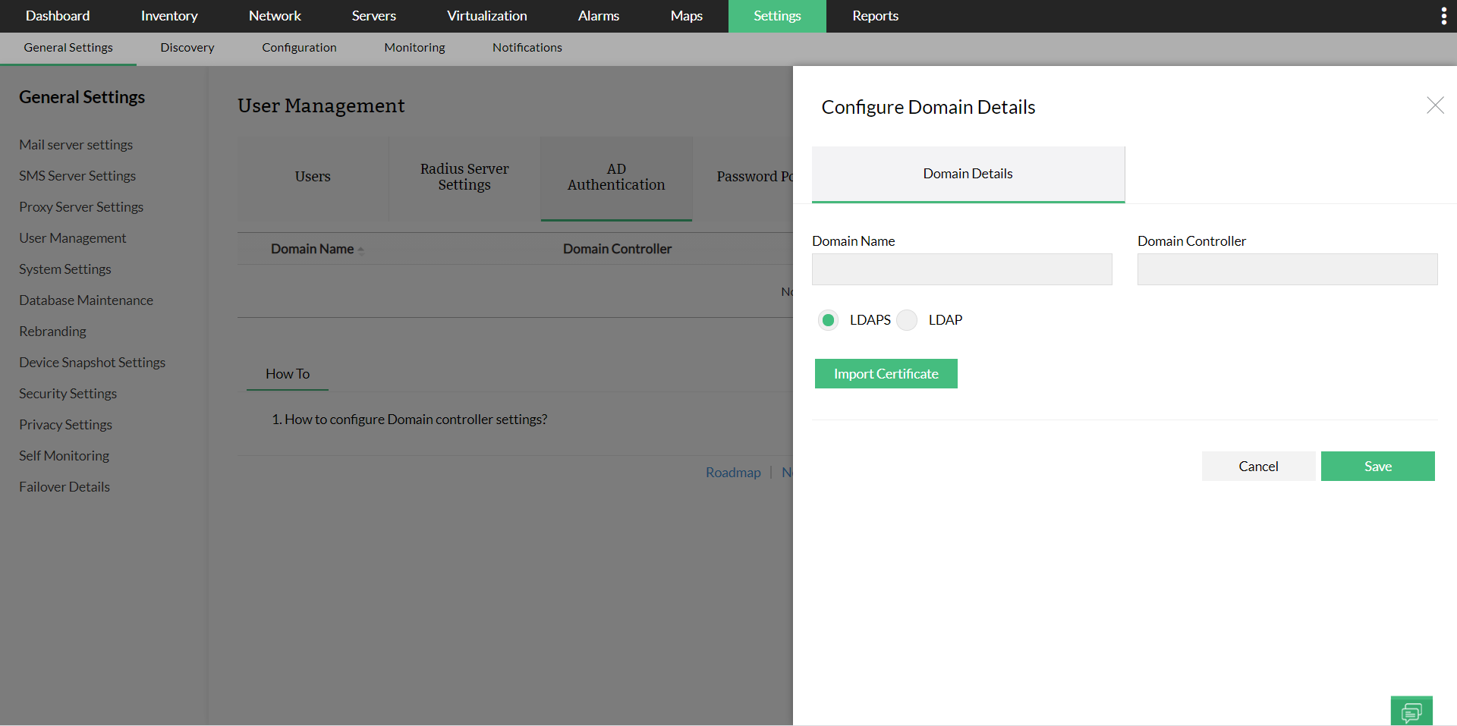Select the LDAPS radio button
Viewport: 1457px width, 726px height.
pyautogui.click(x=829, y=320)
